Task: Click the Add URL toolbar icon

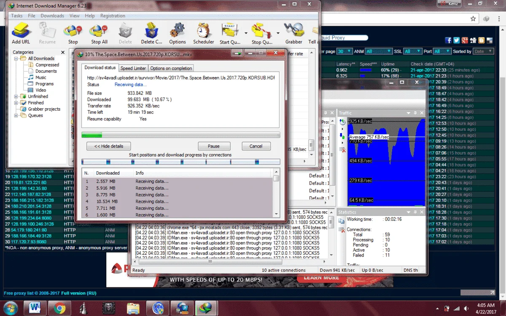Action: pos(21,33)
